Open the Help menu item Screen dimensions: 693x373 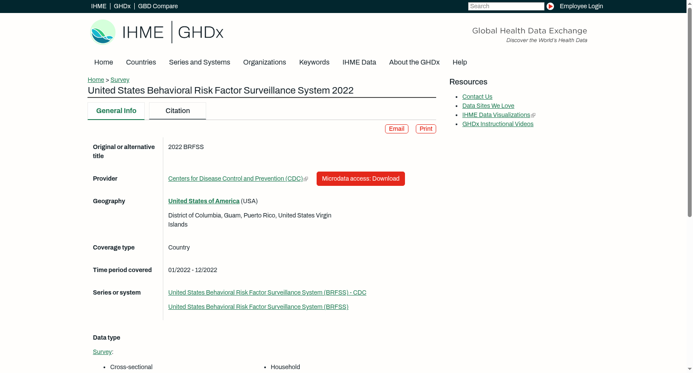(x=460, y=62)
